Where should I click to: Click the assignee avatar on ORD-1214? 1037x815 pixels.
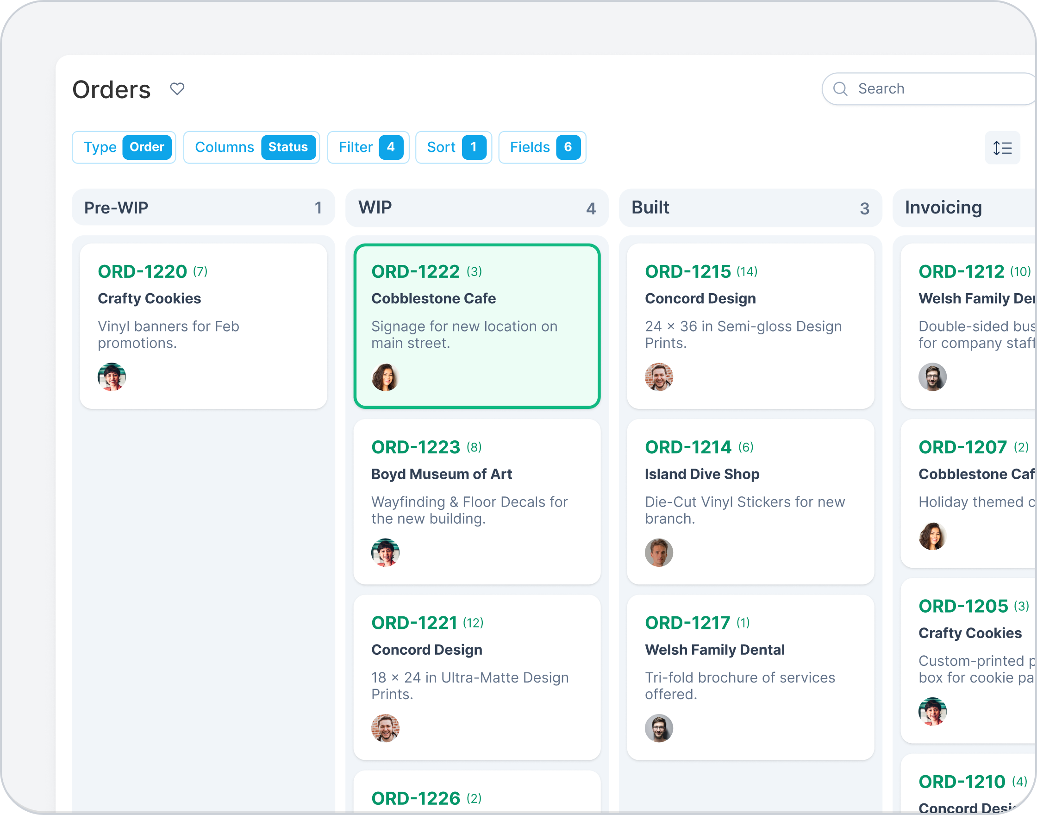659,552
